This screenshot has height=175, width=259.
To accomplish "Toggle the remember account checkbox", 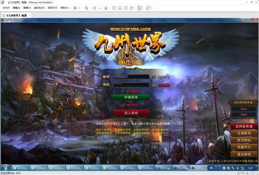I will click(x=154, y=77).
